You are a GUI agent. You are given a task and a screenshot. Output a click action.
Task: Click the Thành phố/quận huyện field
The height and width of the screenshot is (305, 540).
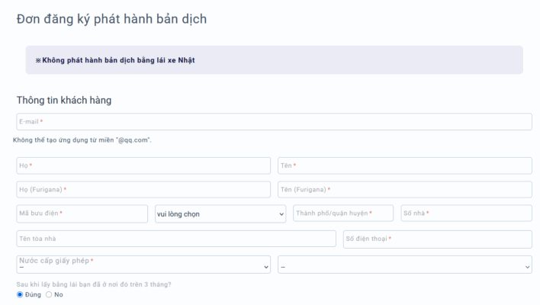click(x=343, y=213)
